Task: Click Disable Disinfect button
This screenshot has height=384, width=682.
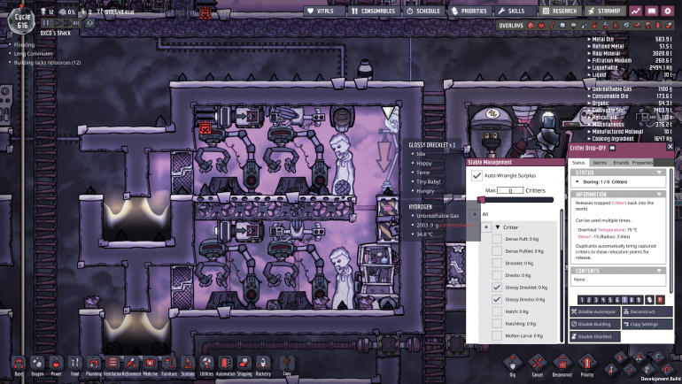Action: coord(595,336)
